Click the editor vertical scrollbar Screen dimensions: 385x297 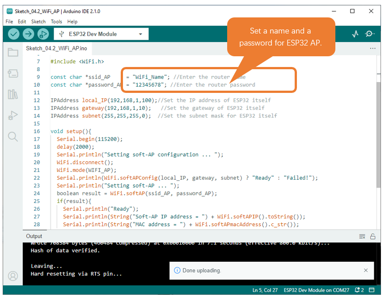[378, 135]
